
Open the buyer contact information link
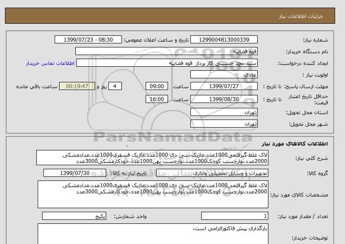tap(50, 63)
